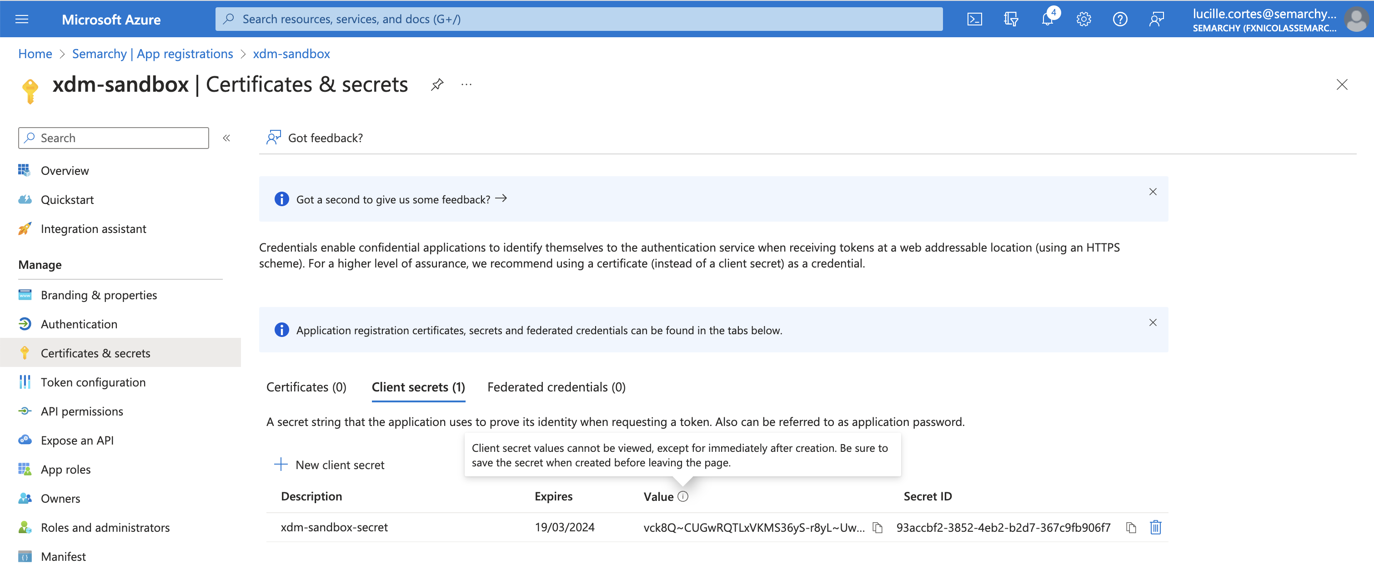This screenshot has width=1374, height=574.
Task: Click the help question mark icon
Action: (1119, 19)
